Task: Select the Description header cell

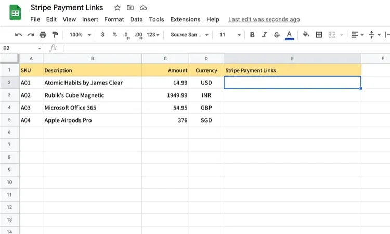Action: click(92, 70)
